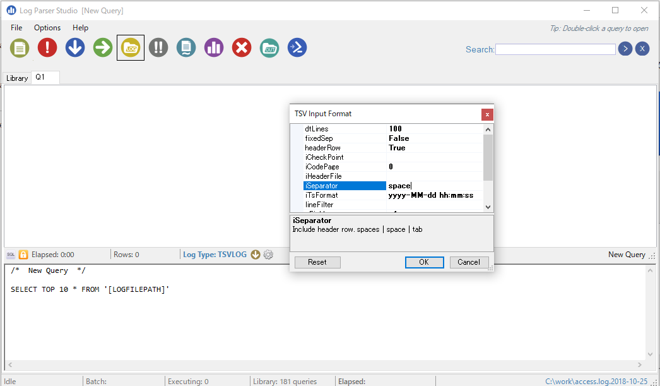Click the blue down-arrow toolbar icon
This screenshot has width=660, height=386.
75,47
